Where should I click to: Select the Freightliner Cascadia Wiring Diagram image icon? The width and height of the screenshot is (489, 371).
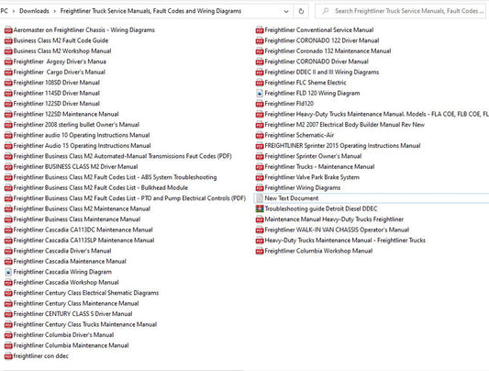coord(8,272)
